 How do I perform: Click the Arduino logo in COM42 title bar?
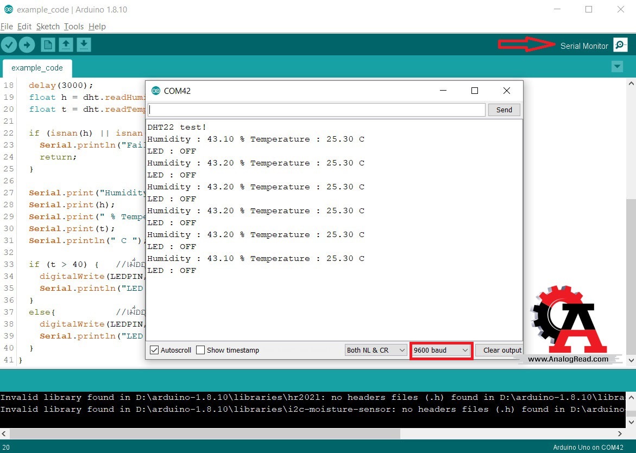[x=156, y=91]
